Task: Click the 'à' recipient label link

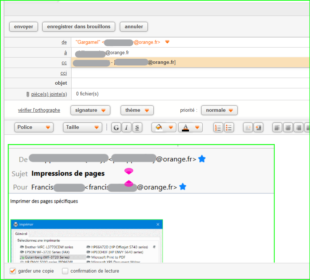Action: (x=65, y=53)
